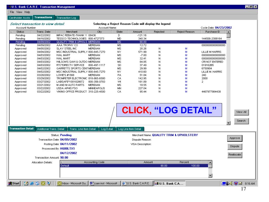269x202 pixels.
Task: Click the Approve button
Action: [x=235, y=138]
